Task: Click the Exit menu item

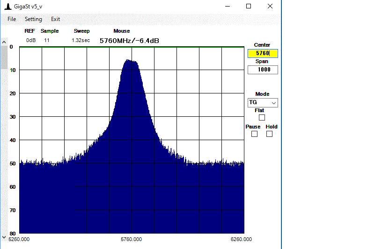Action: point(55,19)
